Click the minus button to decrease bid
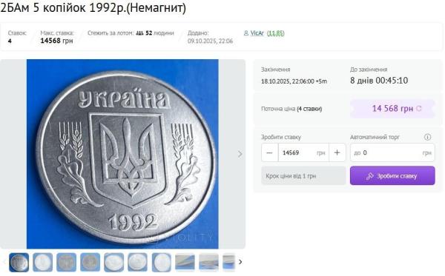This screenshot has width=445, height=276. point(270,153)
